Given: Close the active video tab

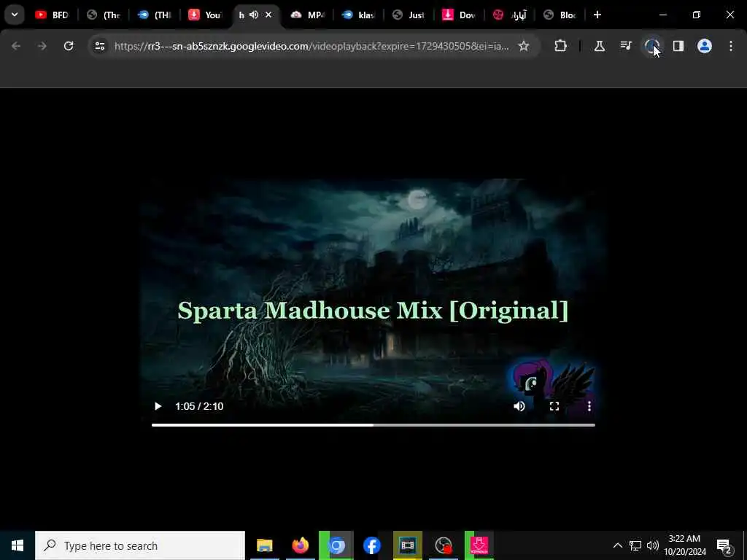Looking at the screenshot, I should 268,15.
